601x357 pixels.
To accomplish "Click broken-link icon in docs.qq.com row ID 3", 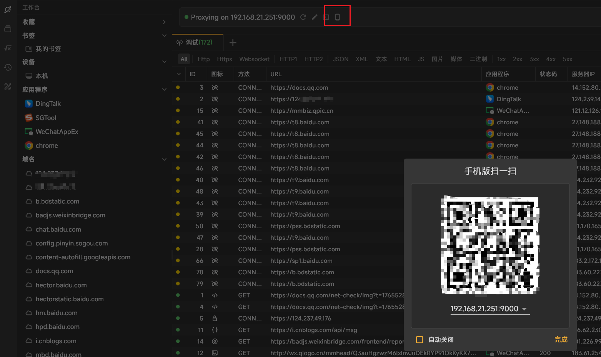I will point(215,87).
